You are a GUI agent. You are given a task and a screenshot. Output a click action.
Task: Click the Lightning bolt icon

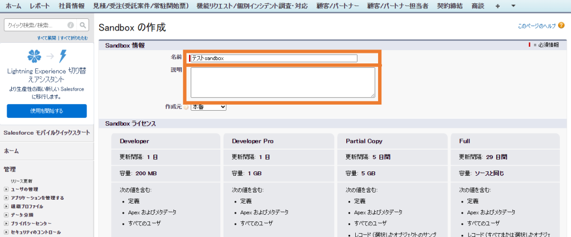tap(63, 56)
